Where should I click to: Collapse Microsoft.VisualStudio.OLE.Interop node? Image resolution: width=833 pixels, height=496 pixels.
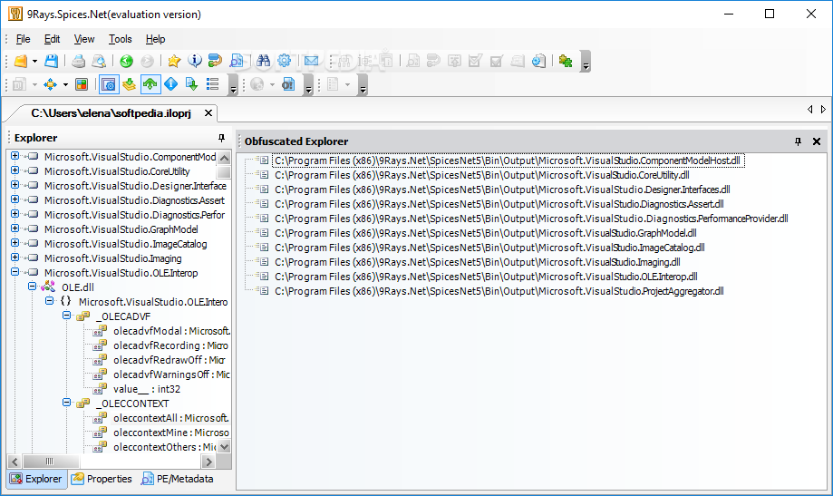(15, 272)
